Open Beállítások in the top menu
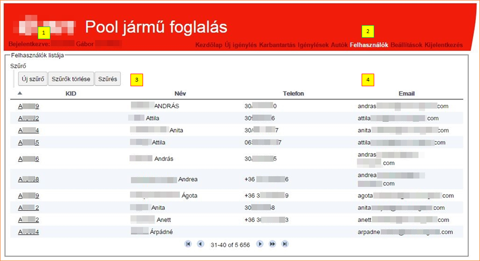The height and width of the screenshot is (261, 480). 406,45
